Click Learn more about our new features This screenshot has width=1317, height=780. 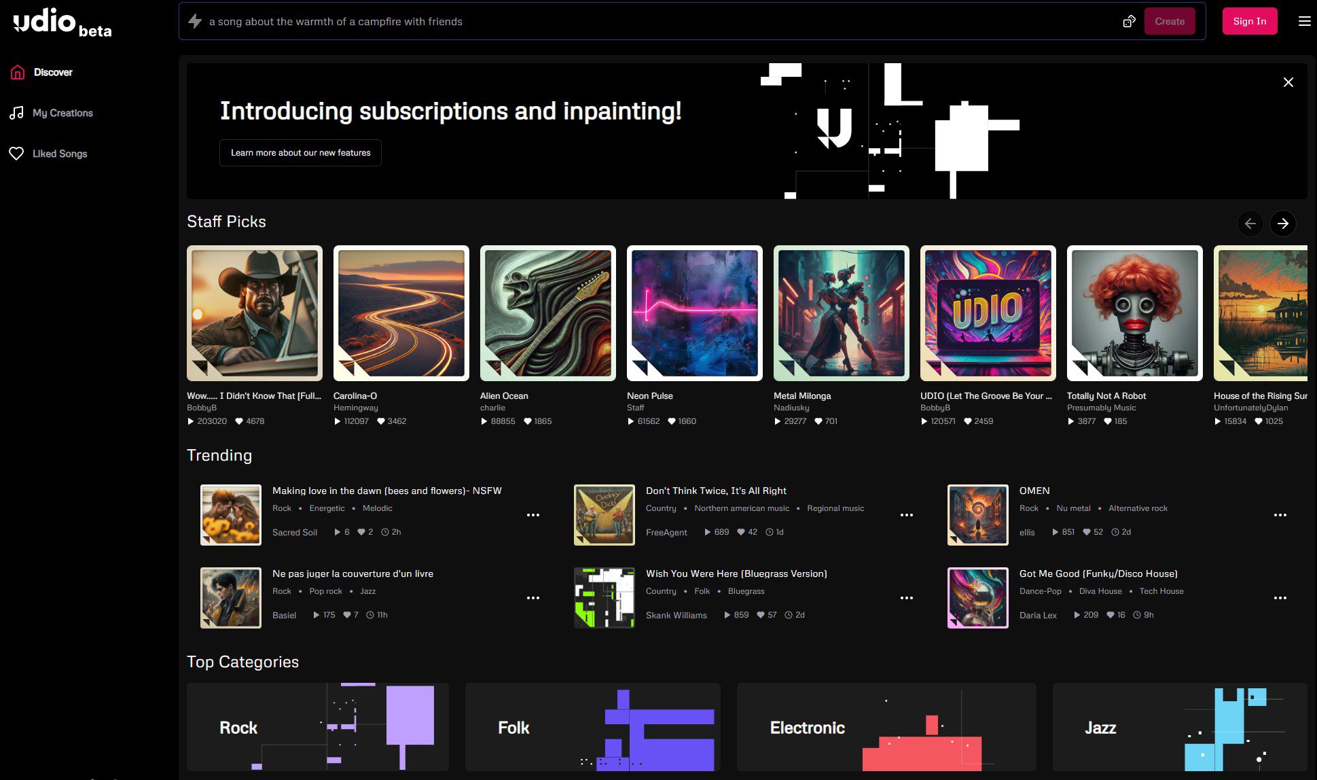click(x=300, y=153)
